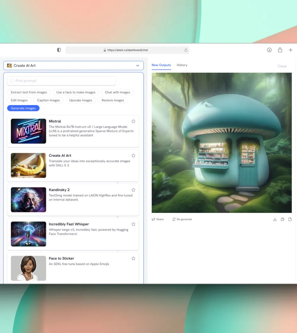Screen dimensions: 297x333
Task: Click the browser privacy shield icon
Action: click(x=59, y=50)
